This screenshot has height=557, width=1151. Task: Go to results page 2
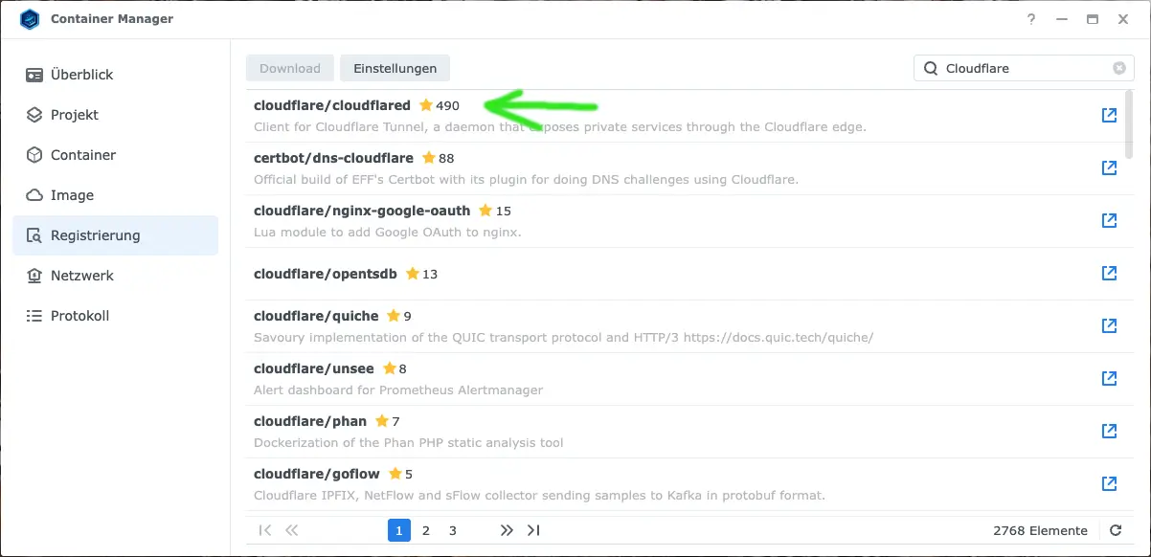point(425,530)
